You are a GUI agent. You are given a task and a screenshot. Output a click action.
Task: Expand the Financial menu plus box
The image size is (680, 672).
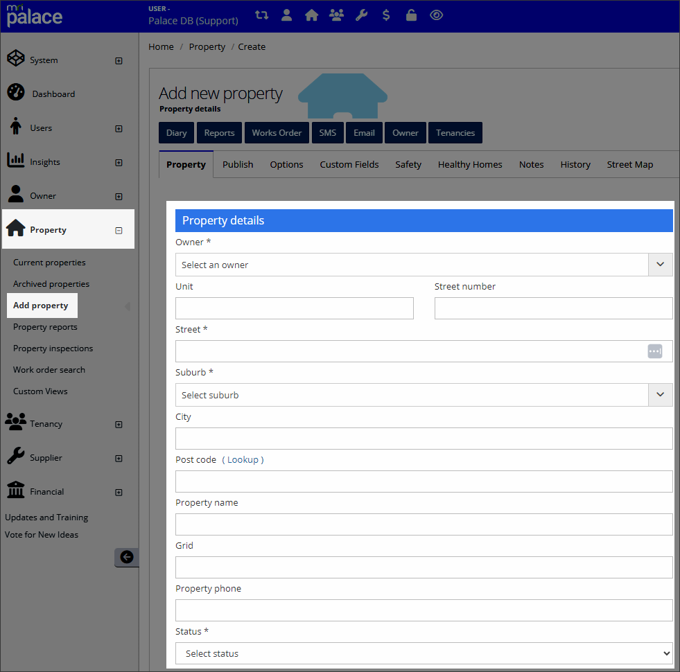(x=119, y=493)
